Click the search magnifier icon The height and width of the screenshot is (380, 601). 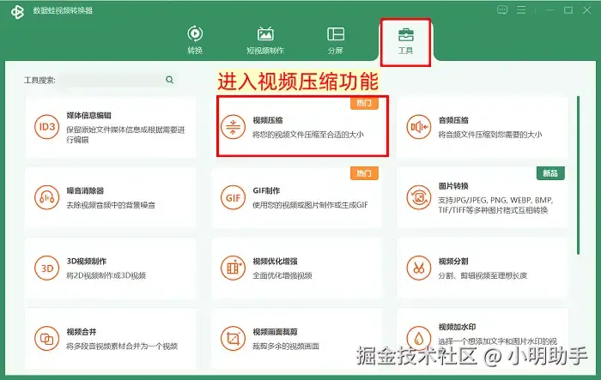pos(169,80)
